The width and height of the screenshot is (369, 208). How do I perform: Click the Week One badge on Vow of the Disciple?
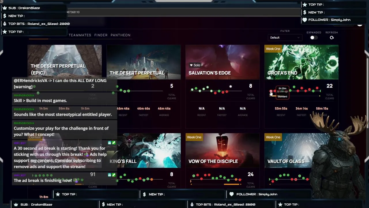[194, 137]
